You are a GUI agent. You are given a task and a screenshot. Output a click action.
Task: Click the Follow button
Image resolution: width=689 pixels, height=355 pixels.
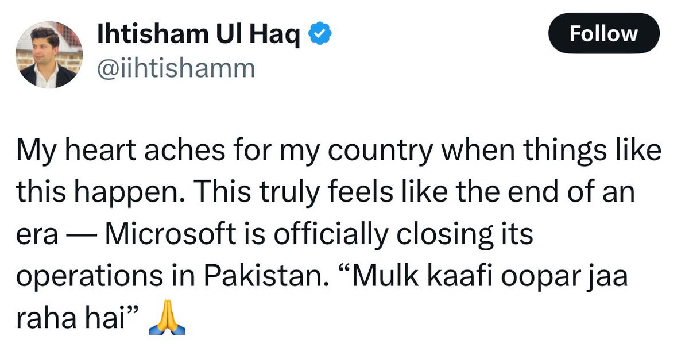coord(603,33)
